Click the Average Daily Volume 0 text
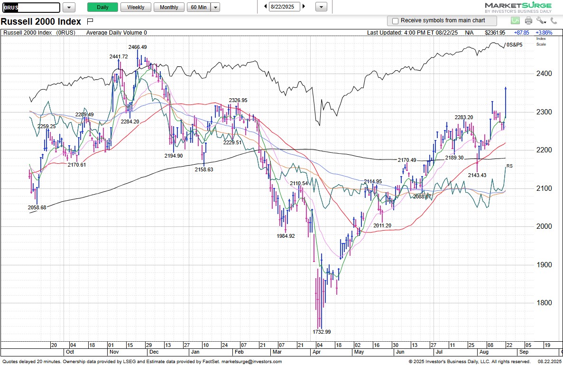 click(x=116, y=33)
